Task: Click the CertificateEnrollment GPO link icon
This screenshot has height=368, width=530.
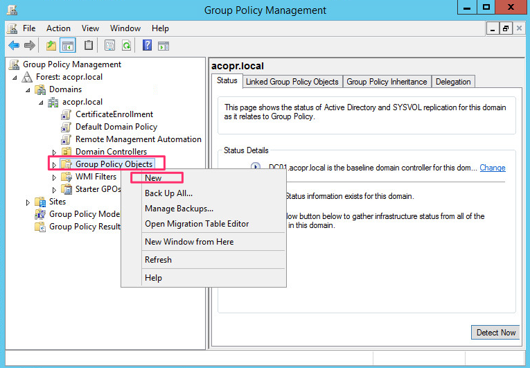Action: click(x=66, y=114)
